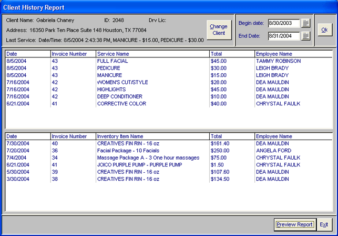338x236 pixels.
Task: Select the CORRECTIVE COLOR row
Action: click(169, 104)
